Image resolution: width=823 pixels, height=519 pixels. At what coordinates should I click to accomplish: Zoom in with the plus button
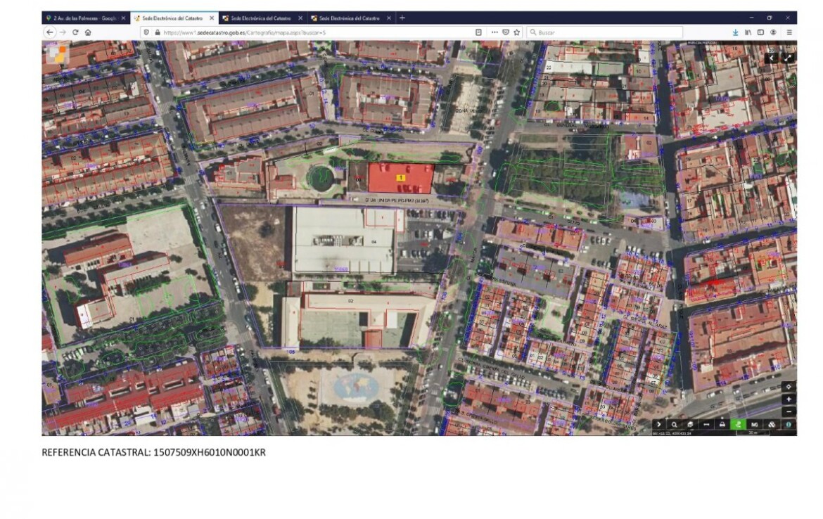pos(789,399)
